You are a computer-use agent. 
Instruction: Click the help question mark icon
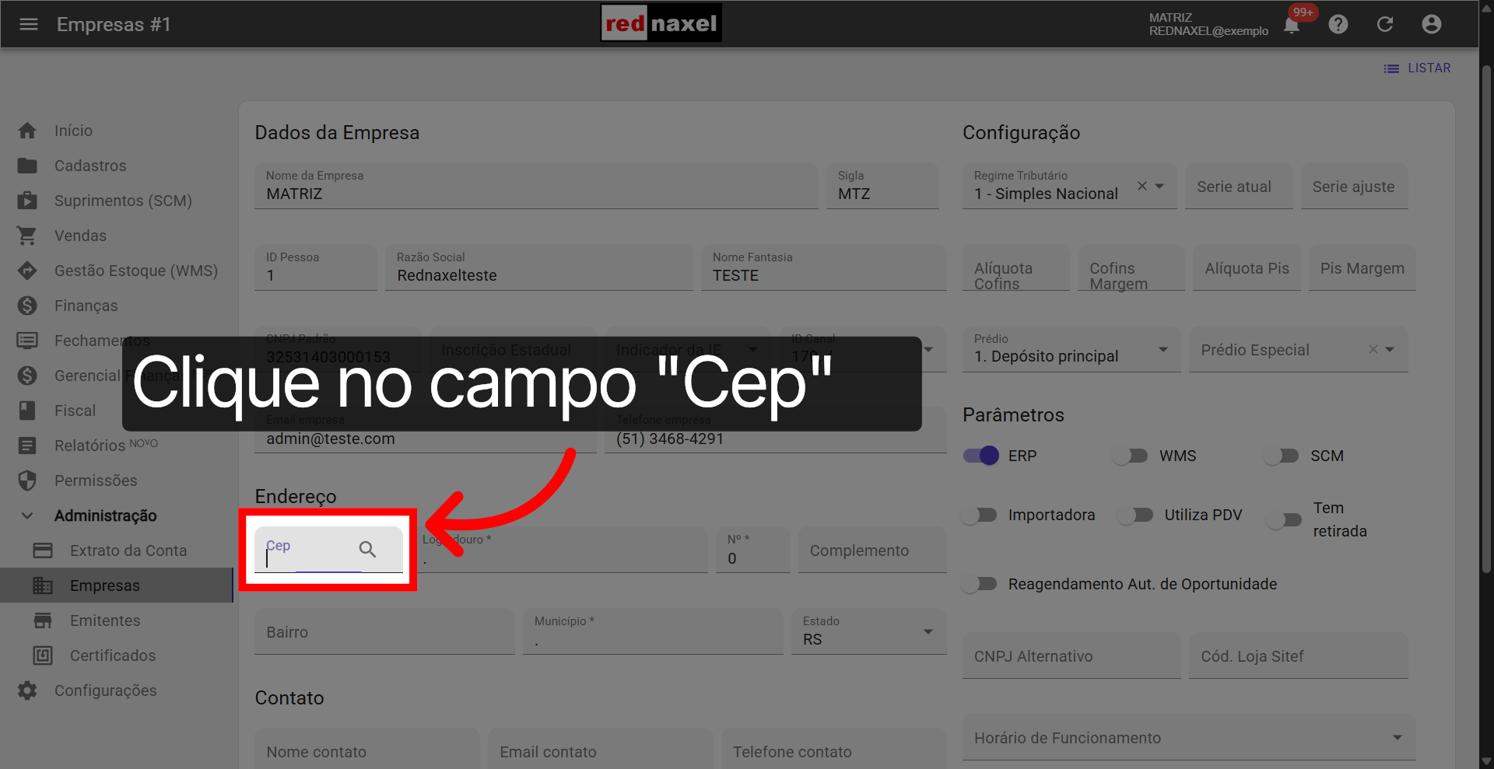(x=1338, y=24)
